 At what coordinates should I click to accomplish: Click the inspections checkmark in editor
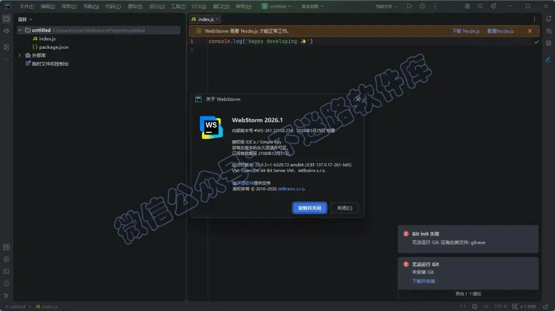tap(536, 42)
